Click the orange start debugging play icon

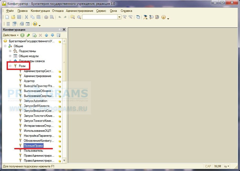[x=35, y=24]
